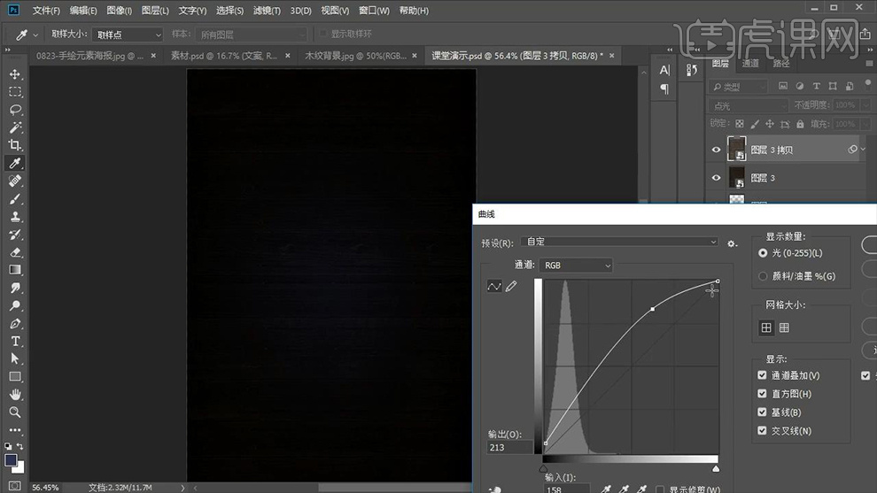Select the Horizontal Type tool
The image size is (877, 493).
(15, 341)
